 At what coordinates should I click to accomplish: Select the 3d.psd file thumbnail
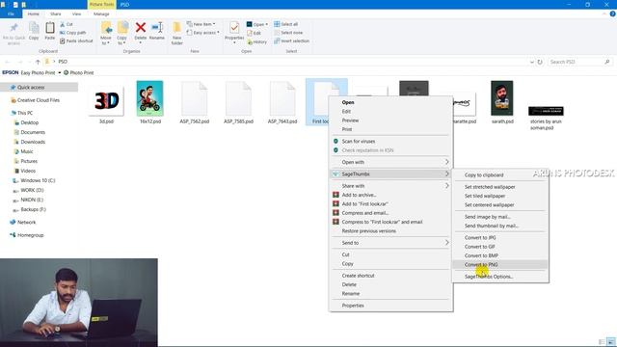106,101
